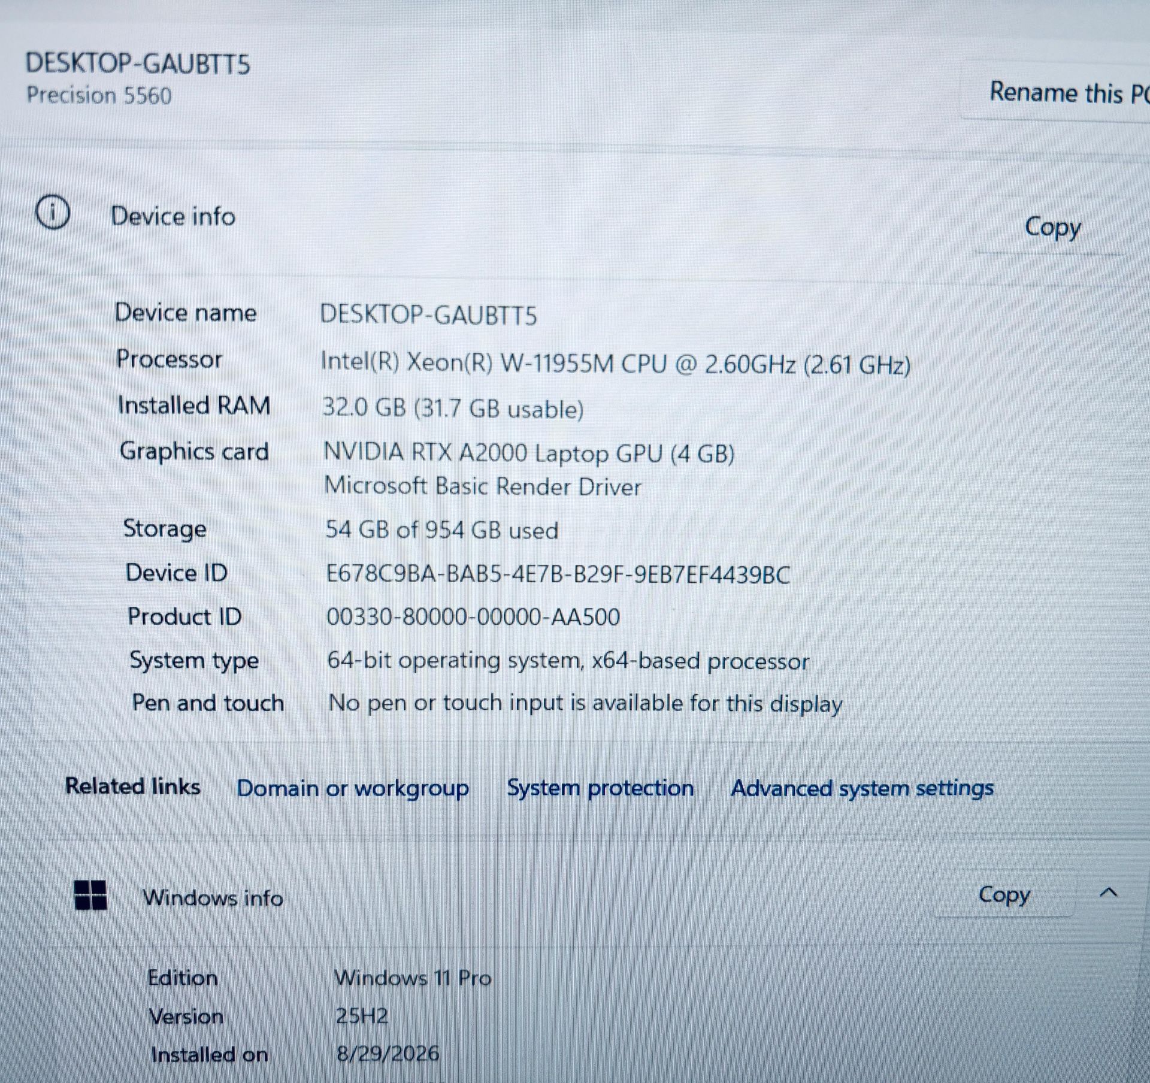Click the 8/29/2026 installed on date
This screenshot has height=1083, width=1150.
click(x=388, y=1052)
